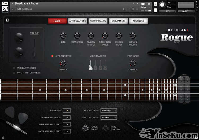199x140 pixels.
Task: Open the Strumming tab
Action: (x=118, y=21)
